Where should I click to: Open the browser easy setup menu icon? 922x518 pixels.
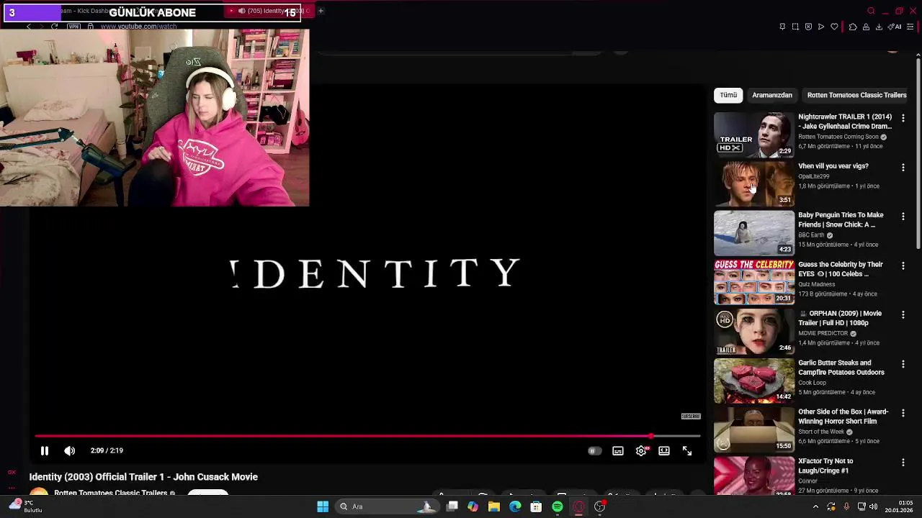[x=910, y=27]
